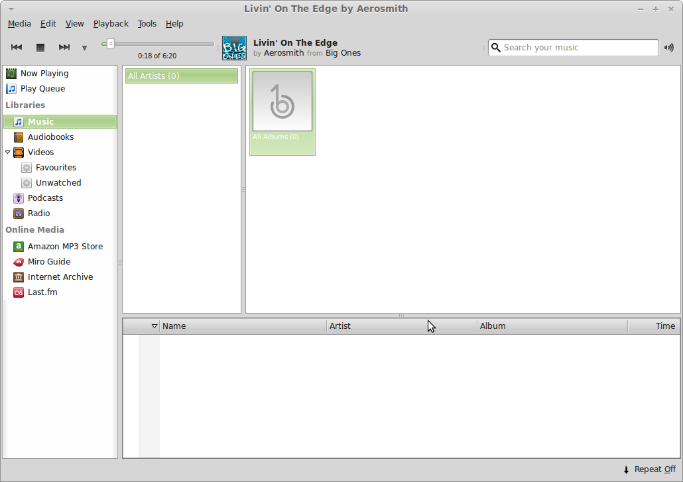The image size is (683, 482).
Task: Click the search magnifier icon
Action: click(496, 48)
